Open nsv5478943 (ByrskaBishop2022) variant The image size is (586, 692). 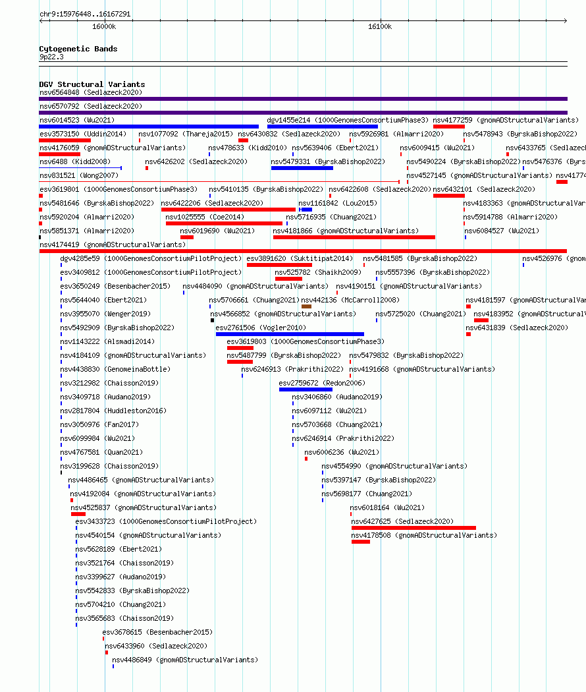464,140
